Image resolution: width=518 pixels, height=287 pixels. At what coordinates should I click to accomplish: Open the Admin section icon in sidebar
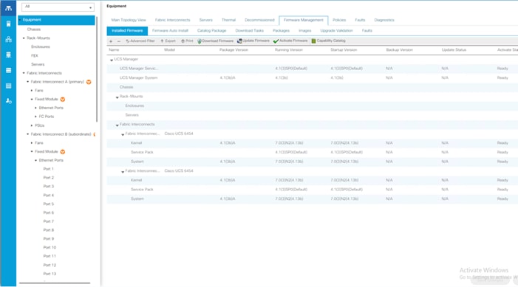pyautogui.click(x=8, y=101)
